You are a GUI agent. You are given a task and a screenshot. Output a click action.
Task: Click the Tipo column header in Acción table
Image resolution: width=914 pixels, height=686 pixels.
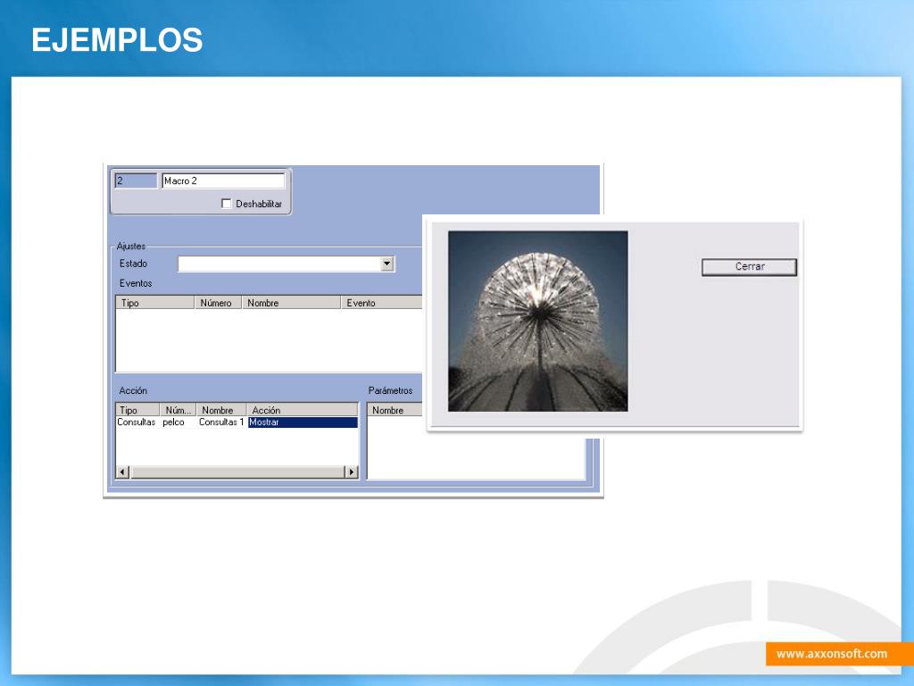(x=138, y=410)
